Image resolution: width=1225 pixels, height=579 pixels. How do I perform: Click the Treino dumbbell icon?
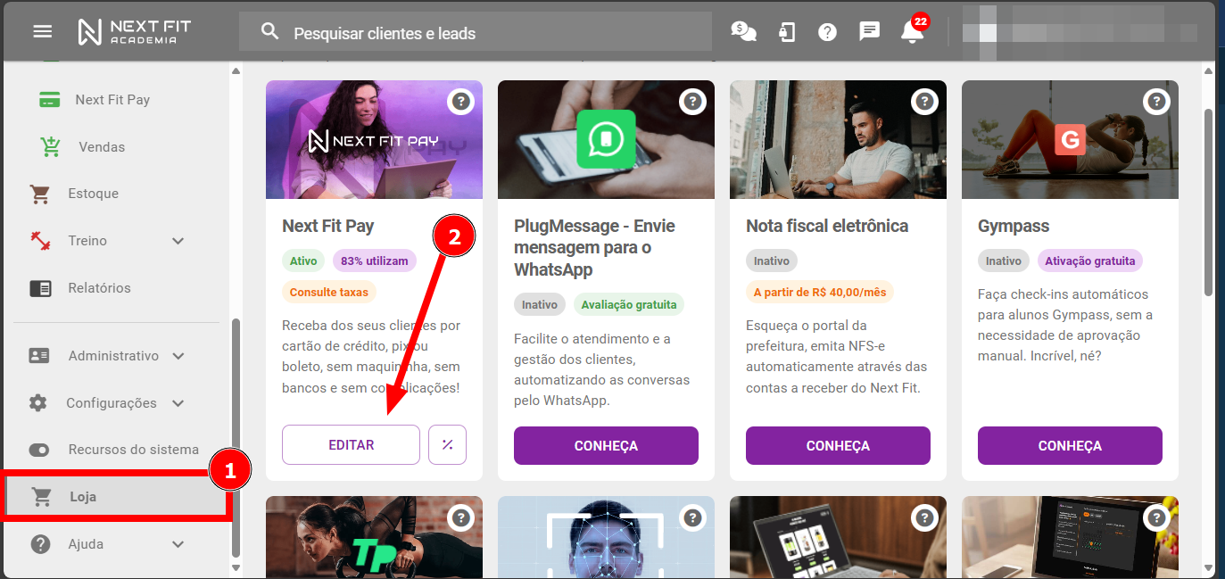(39, 241)
